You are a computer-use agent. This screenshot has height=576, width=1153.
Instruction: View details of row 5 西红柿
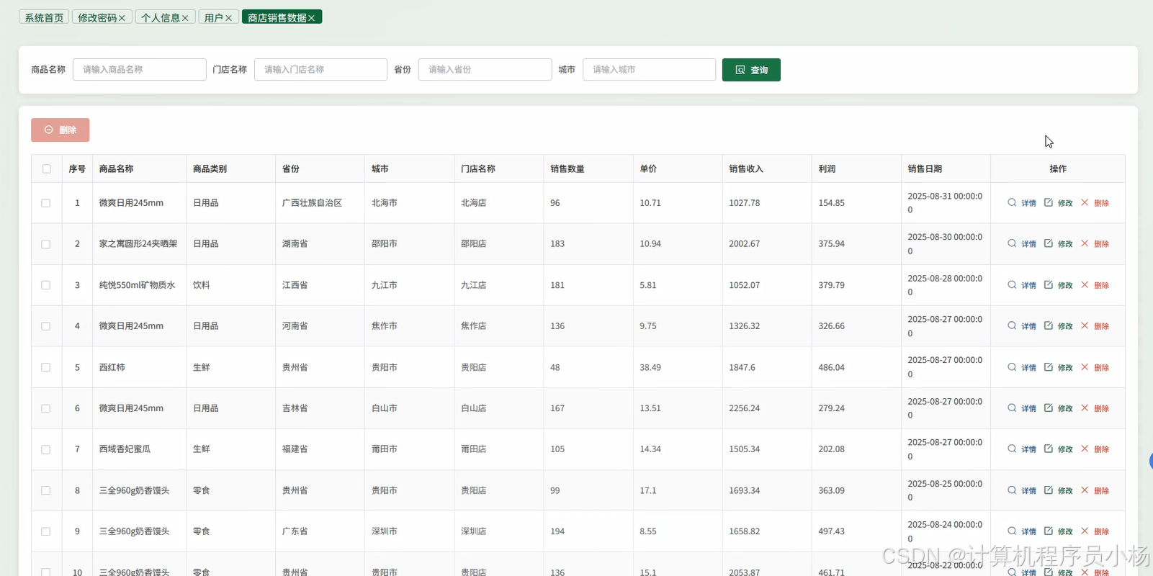click(x=1022, y=367)
